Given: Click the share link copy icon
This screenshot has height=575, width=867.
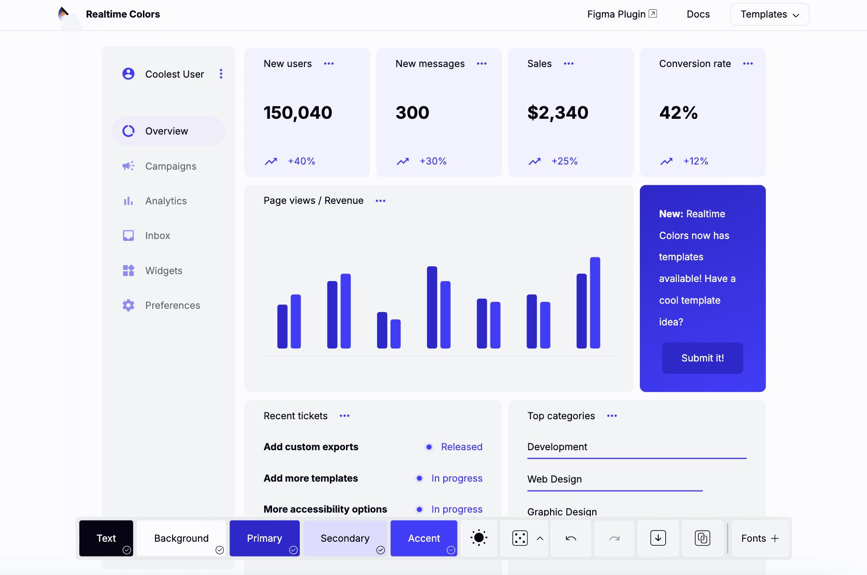Looking at the screenshot, I should pyautogui.click(x=702, y=538).
